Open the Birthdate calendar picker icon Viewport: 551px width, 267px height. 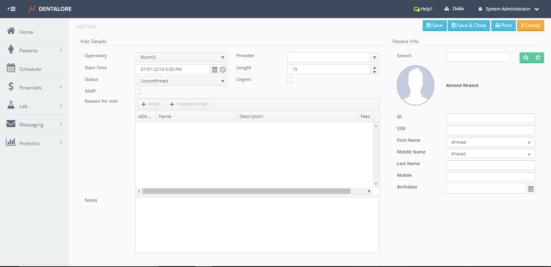click(531, 188)
